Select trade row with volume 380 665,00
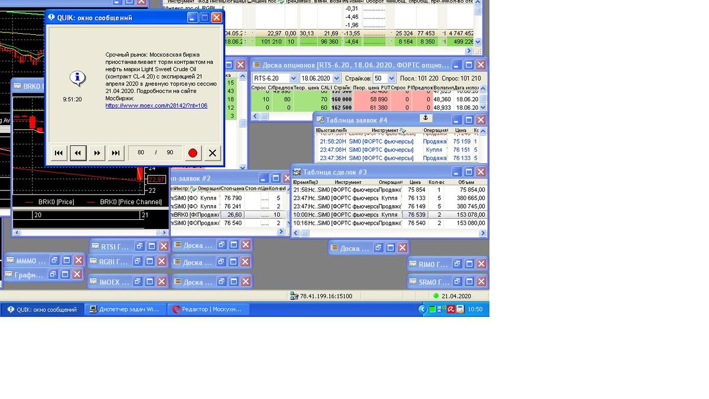This screenshot has height=399, width=709. click(389, 198)
